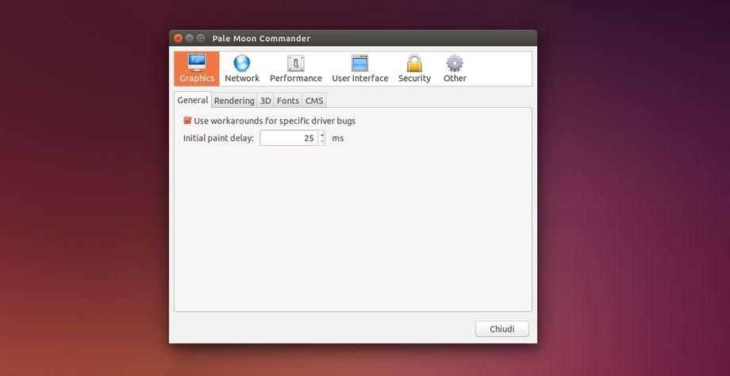The image size is (730, 376).
Task: Focus the Initial paint delay value field
Action: tap(289, 138)
